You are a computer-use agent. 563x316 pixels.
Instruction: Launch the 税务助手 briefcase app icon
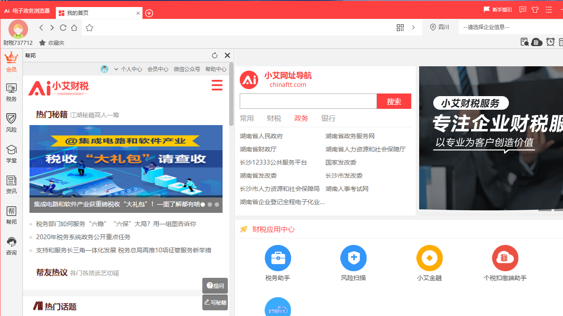(x=278, y=258)
